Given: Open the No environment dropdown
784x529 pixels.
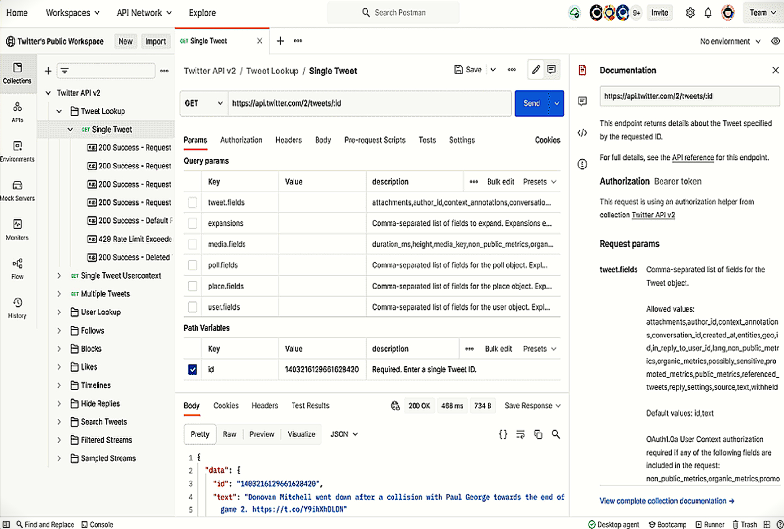Looking at the screenshot, I should pos(730,41).
